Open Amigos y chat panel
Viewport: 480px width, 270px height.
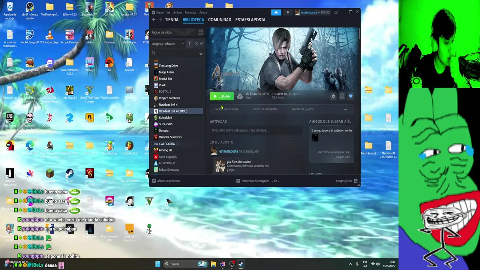click(346, 181)
